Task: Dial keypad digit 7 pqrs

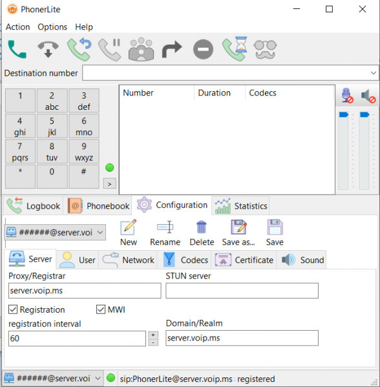Action: (x=20, y=151)
